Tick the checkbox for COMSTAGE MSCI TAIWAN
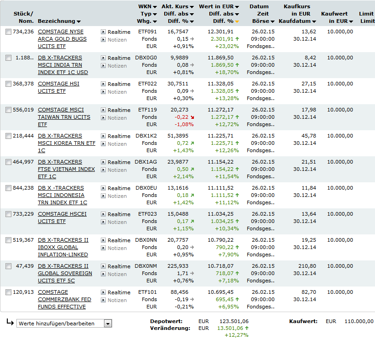Viewport: 375px width, 345px height. click(x=8, y=110)
